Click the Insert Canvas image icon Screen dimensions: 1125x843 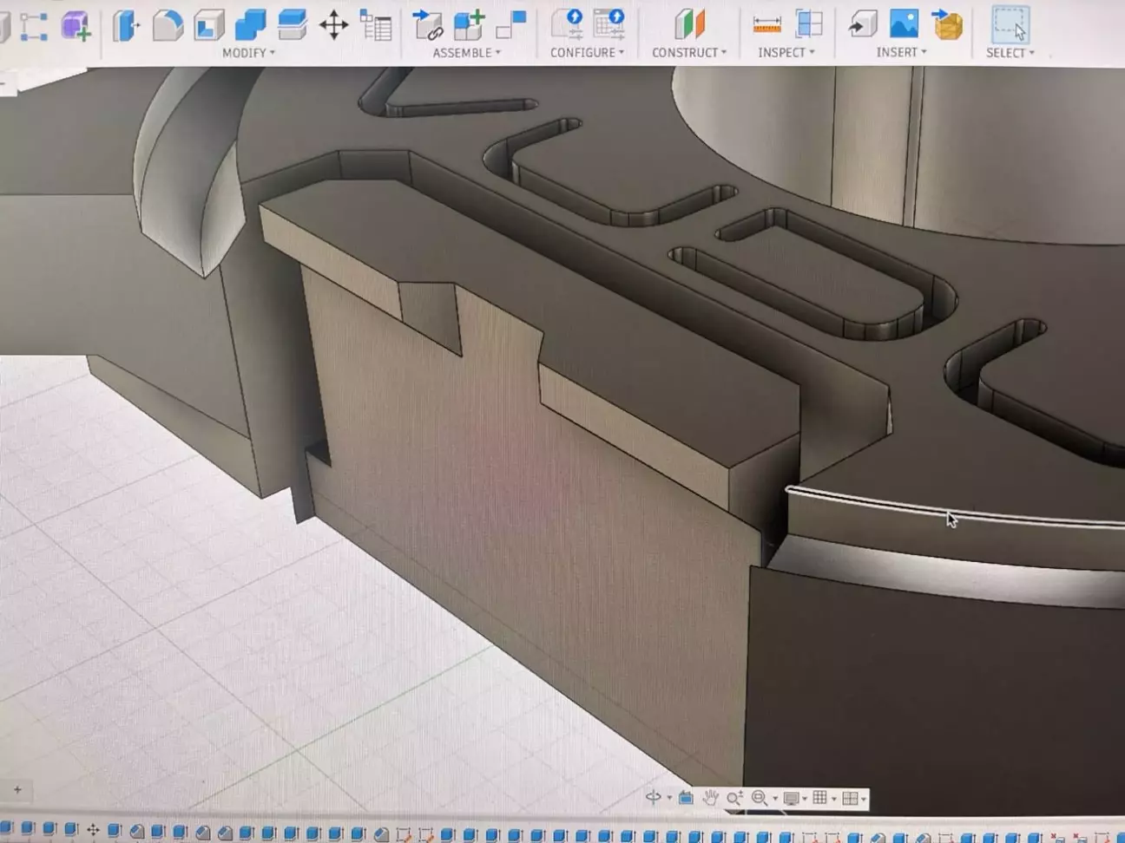coord(904,24)
